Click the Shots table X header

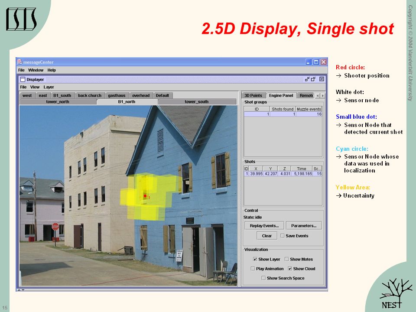(256, 169)
